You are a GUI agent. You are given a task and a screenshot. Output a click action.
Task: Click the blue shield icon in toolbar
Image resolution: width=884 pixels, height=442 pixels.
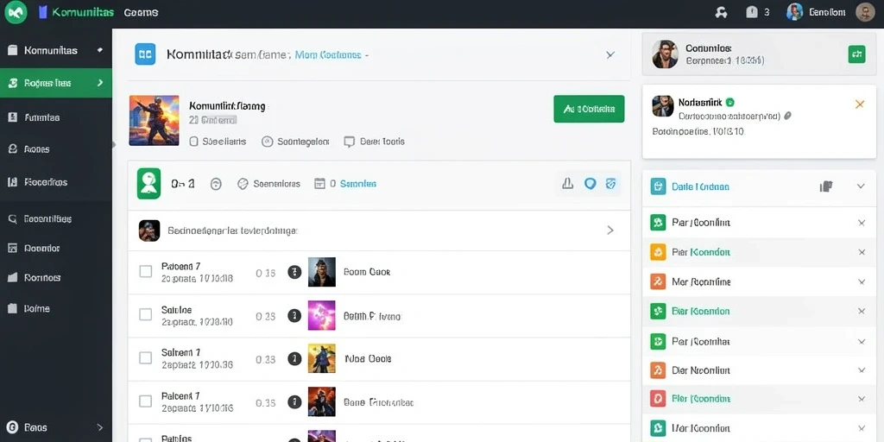590,183
